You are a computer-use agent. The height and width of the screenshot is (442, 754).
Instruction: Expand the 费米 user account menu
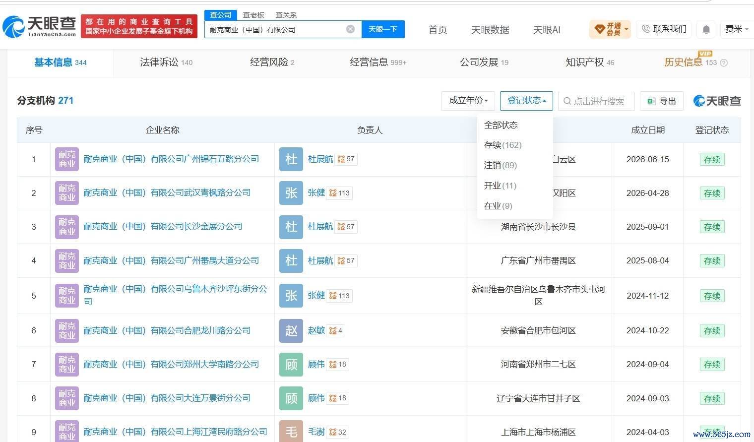736,29
